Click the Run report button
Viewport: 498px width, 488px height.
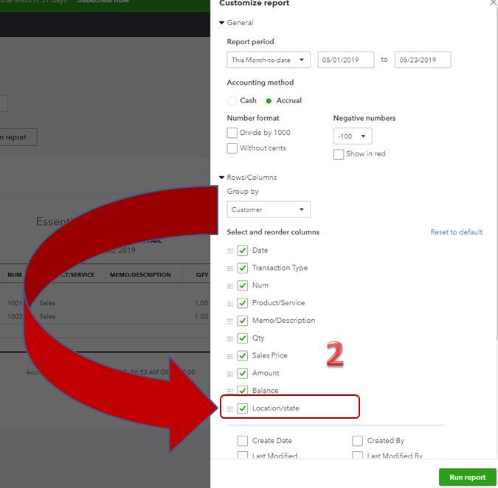(x=468, y=477)
